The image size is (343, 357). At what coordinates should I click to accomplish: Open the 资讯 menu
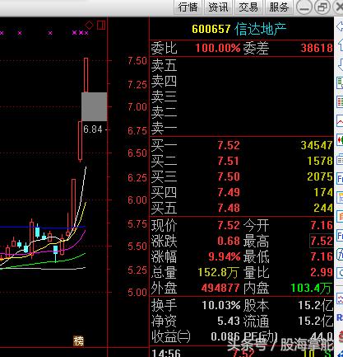(x=218, y=7)
